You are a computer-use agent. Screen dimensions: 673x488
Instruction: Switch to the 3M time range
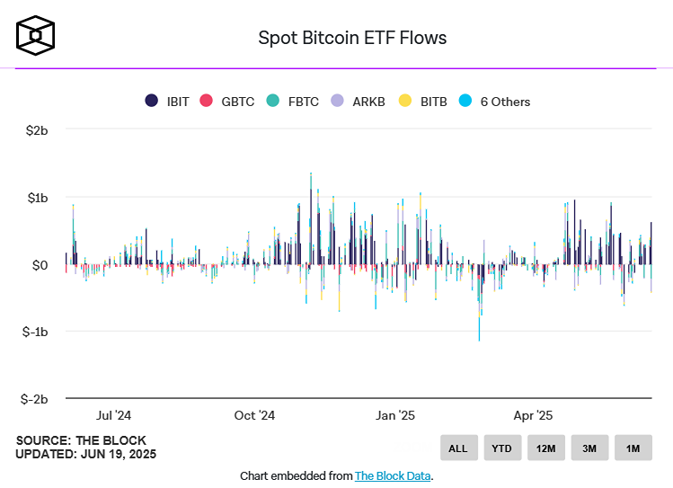coord(589,448)
